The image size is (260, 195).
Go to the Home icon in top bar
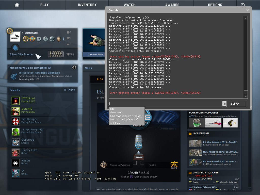point(17,5)
